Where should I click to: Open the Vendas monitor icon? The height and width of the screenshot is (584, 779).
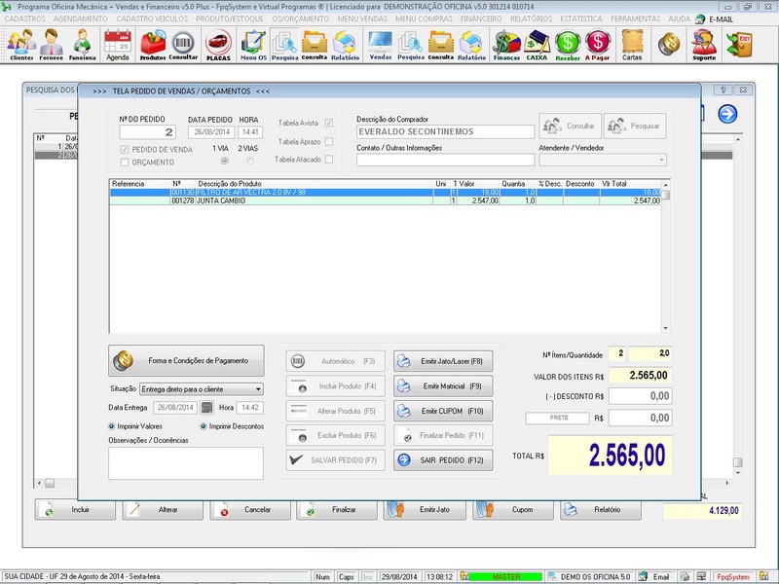[x=381, y=45]
